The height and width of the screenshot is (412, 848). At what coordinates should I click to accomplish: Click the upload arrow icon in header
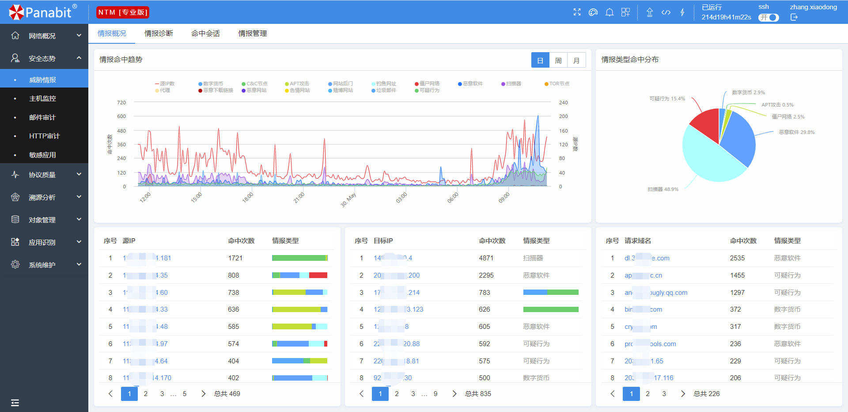[650, 12]
